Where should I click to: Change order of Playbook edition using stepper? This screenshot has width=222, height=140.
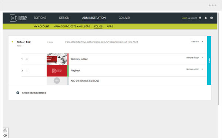pos(27,70)
